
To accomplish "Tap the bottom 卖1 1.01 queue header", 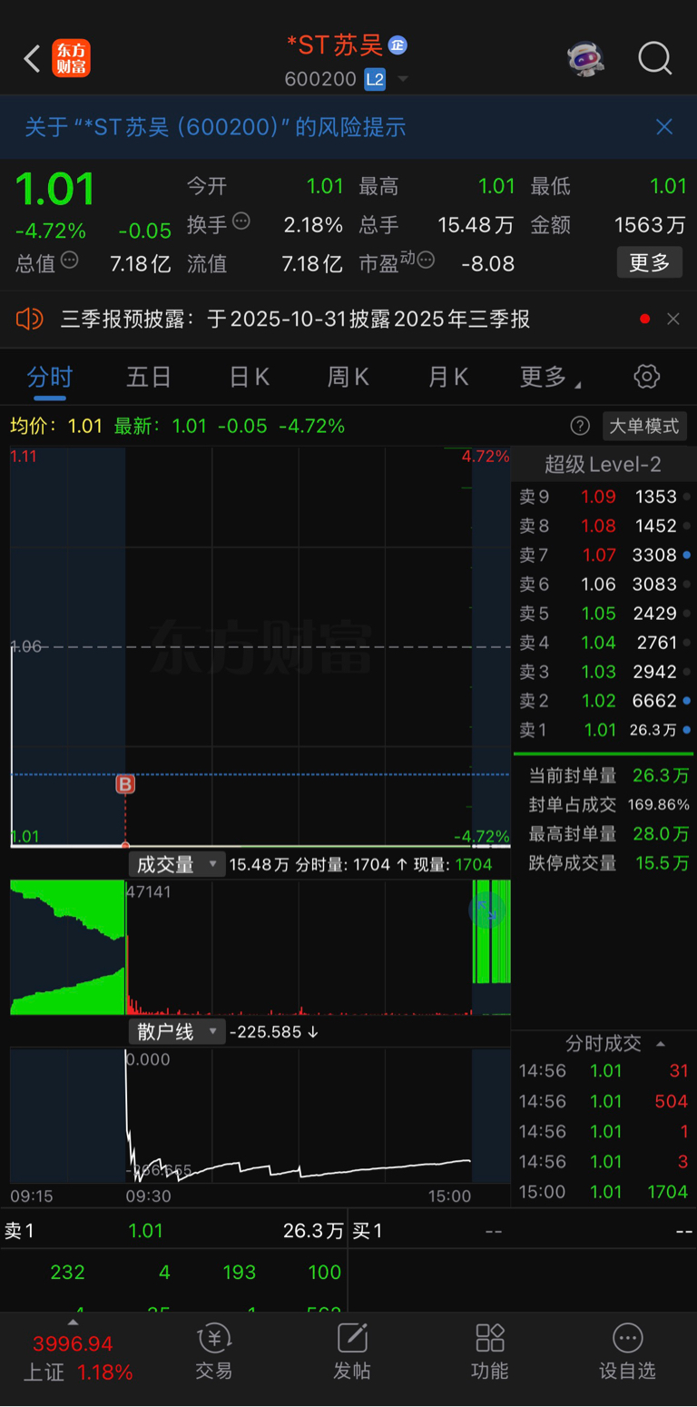I will pos(173,1231).
